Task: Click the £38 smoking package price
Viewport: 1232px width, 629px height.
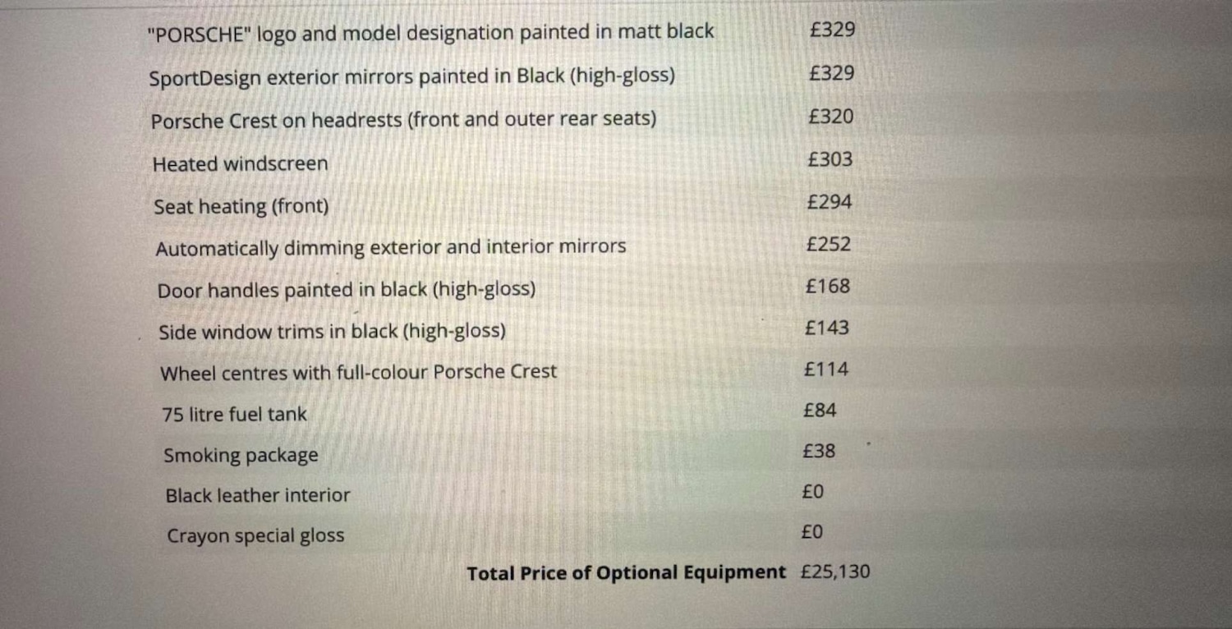Action: pos(819,451)
